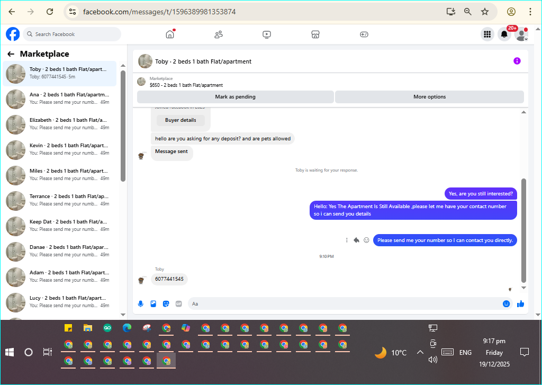
Task: Click chat pane scroll-up arrow
Action: click(x=523, y=112)
